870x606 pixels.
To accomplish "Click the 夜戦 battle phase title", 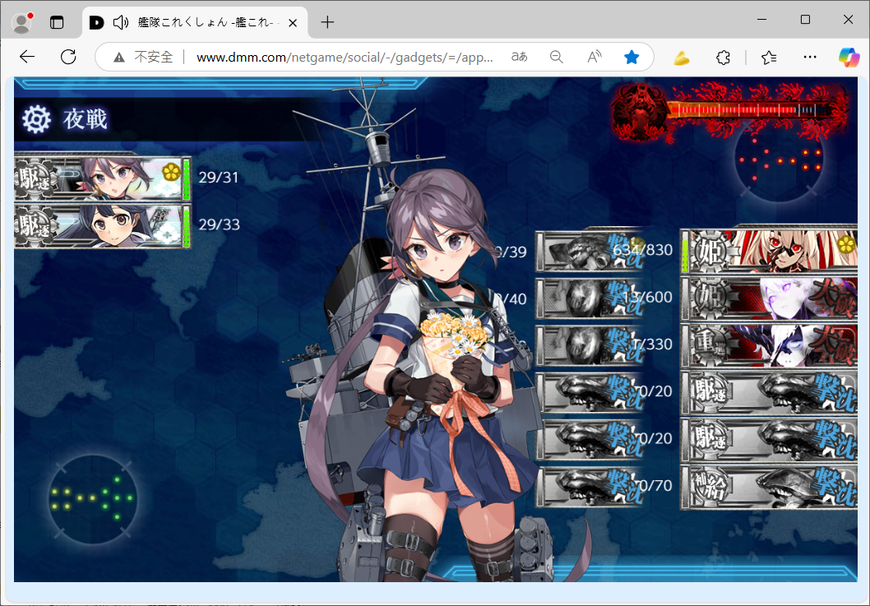I will pyautogui.click(x=85, y=119).
